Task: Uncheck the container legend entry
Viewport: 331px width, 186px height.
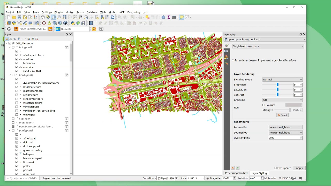Action: coord(17,67)
